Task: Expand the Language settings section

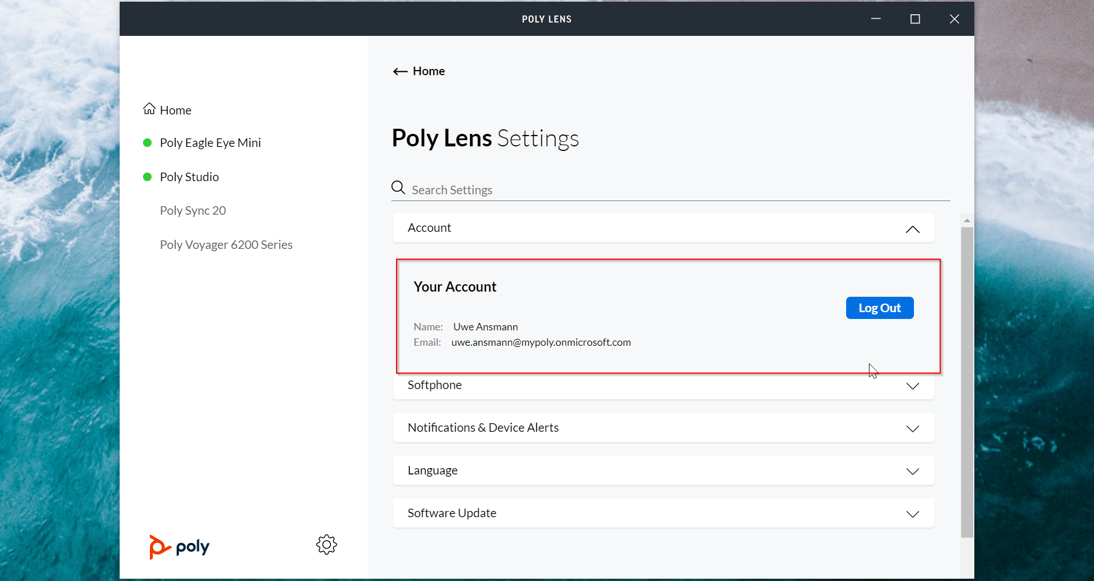Action: (x=912, y=471)
